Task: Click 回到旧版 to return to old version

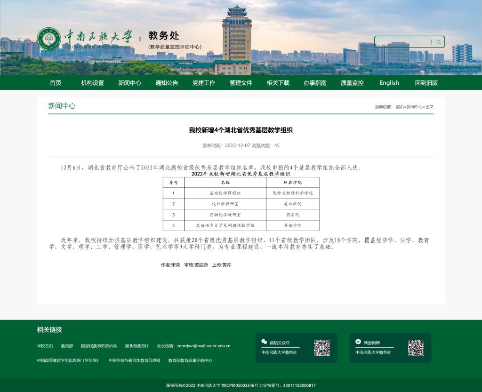Action: [x=426, y=83]
